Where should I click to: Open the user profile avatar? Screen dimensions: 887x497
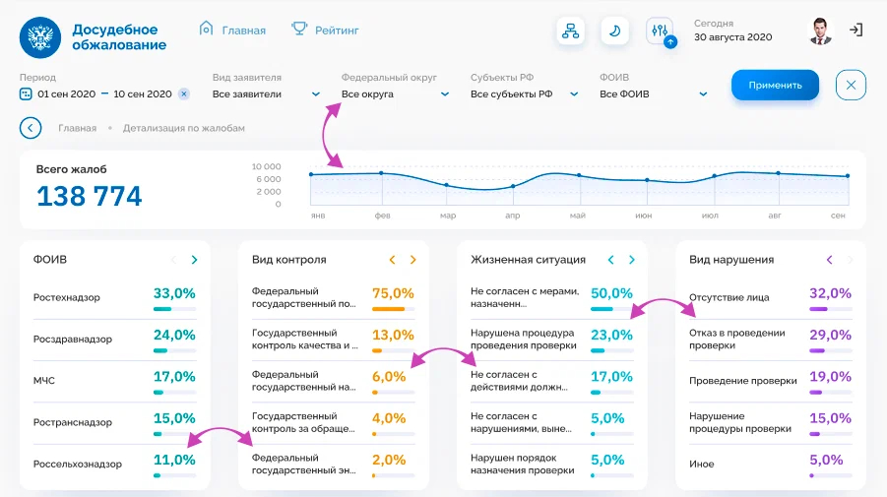click(820, 31)
